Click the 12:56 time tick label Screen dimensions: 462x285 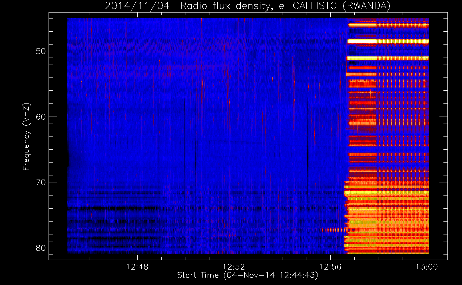[330, 267]
